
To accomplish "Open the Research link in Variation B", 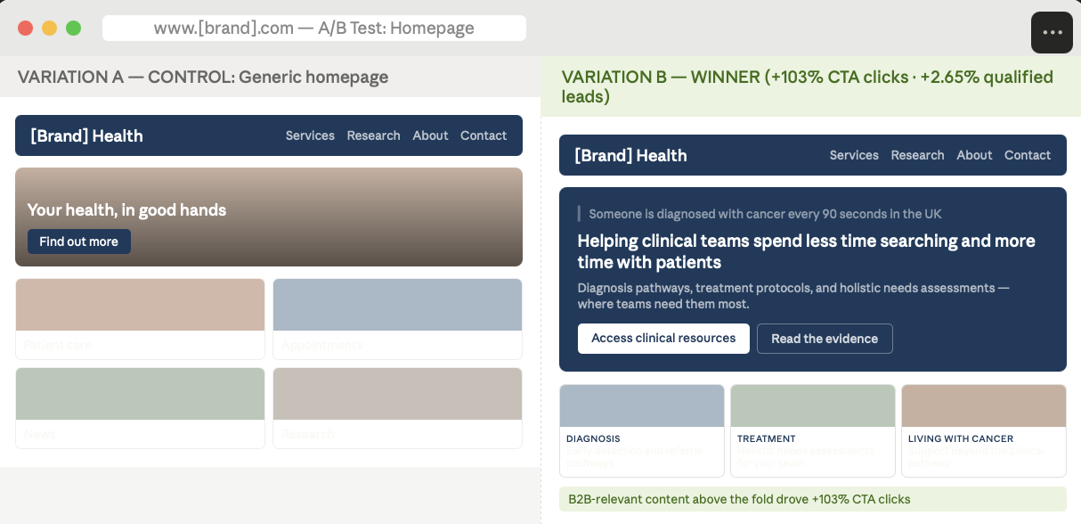I will pyautogui.click(x=917, y=155).
